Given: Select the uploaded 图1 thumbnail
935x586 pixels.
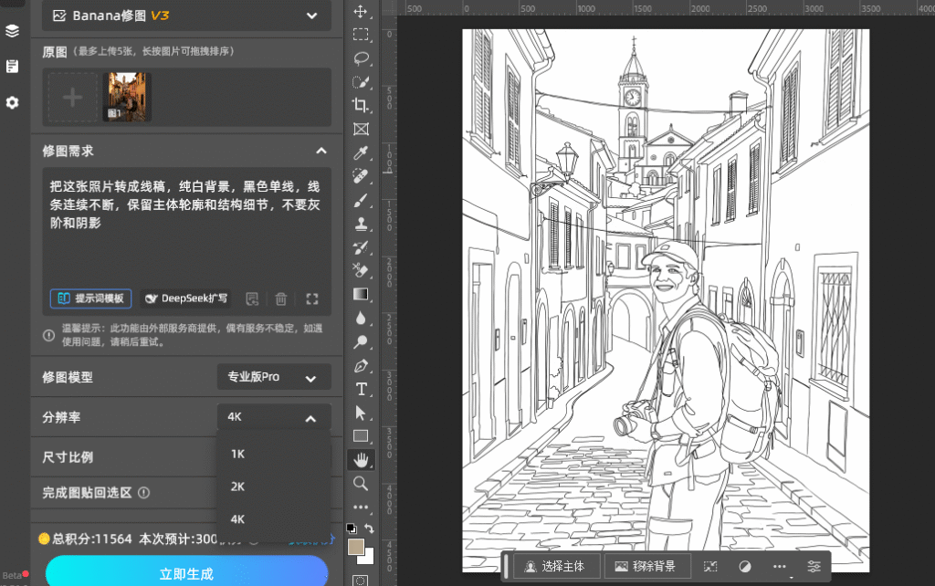Looking at the screenshot, I should (126, 97).
